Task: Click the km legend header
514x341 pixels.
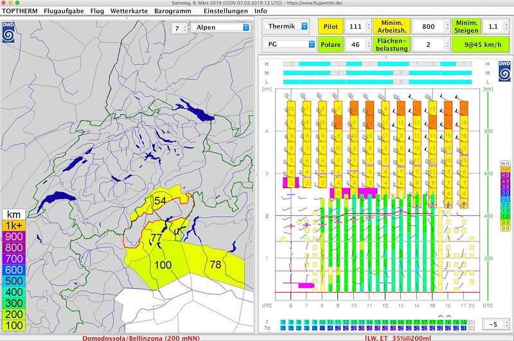Action: pos(13,214)
